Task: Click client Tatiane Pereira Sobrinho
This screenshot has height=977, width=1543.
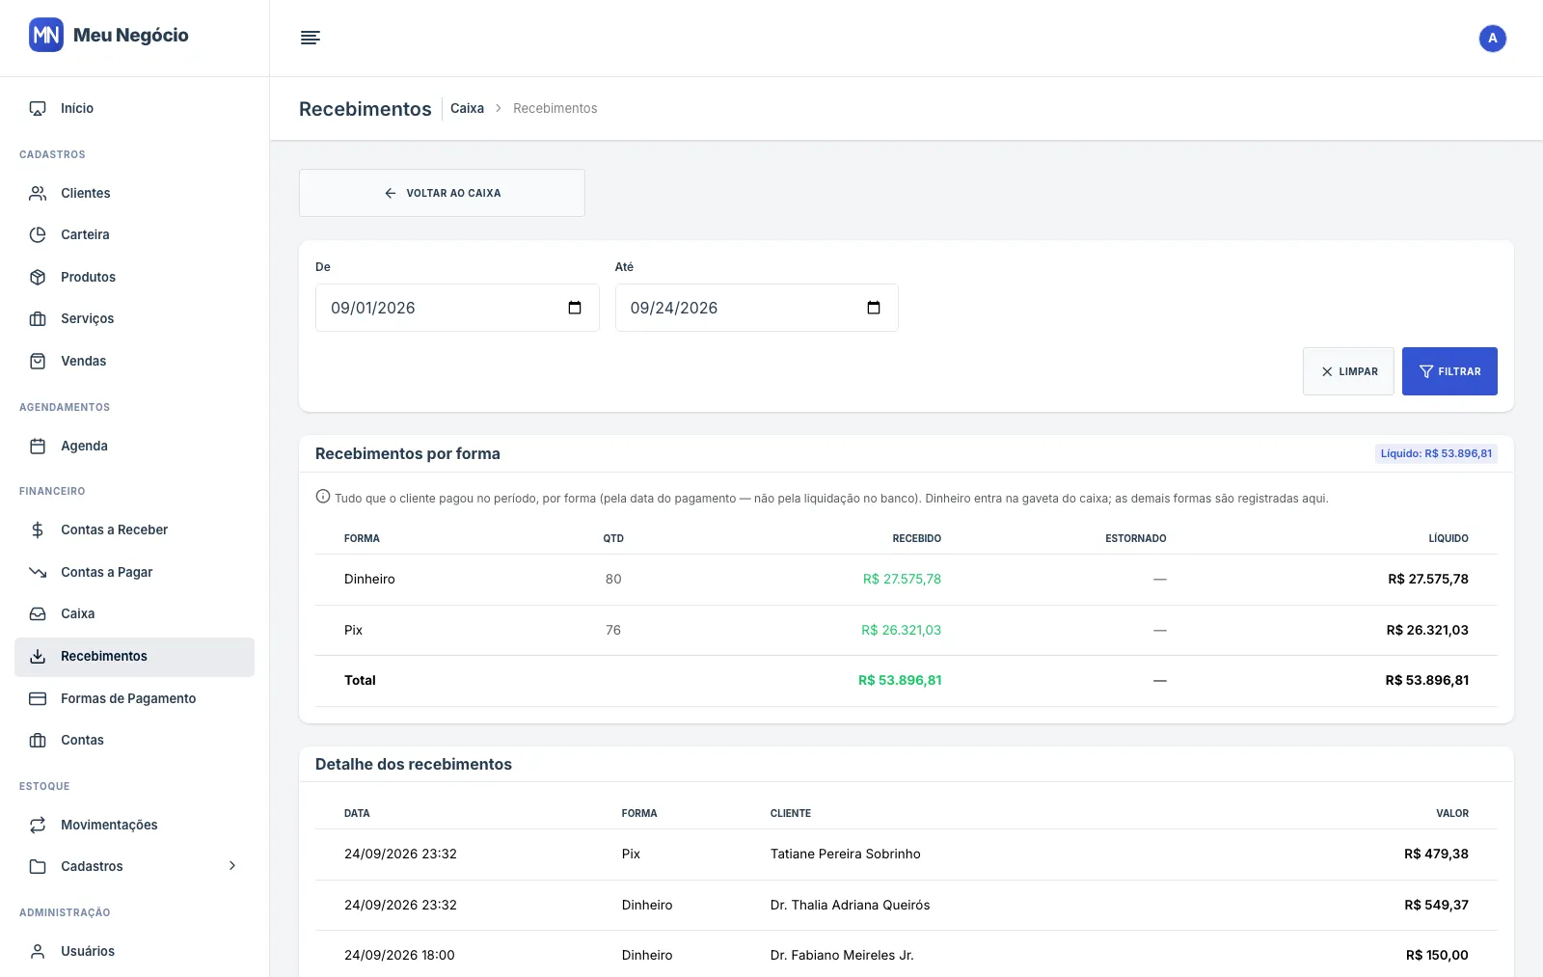Action: (x=845, y=854)
